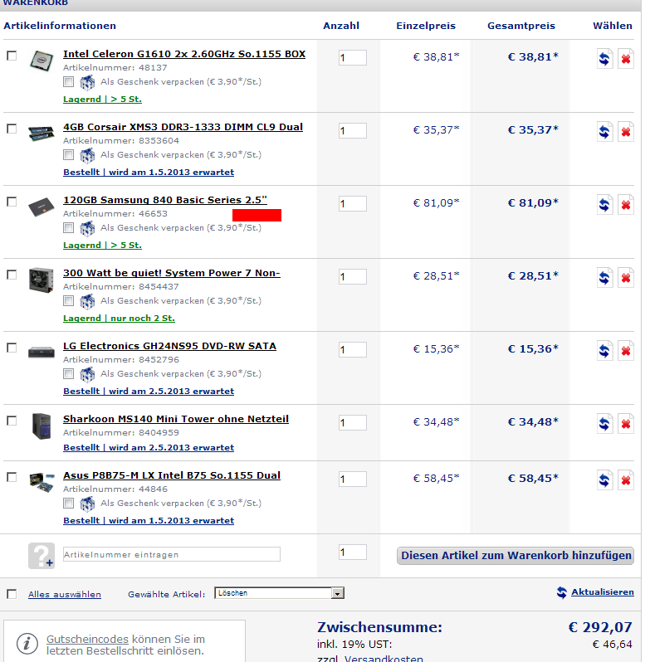Delete 4GB Corsair XMS3 from cart
Screen dimensions: 645x662
626,131
